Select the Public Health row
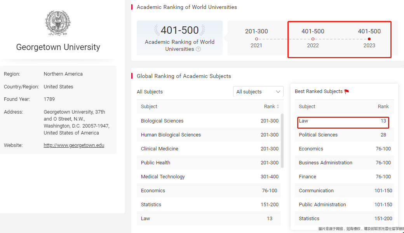This screenshot has width=404, height=233. pyautogui.click(x=209, y=162)
